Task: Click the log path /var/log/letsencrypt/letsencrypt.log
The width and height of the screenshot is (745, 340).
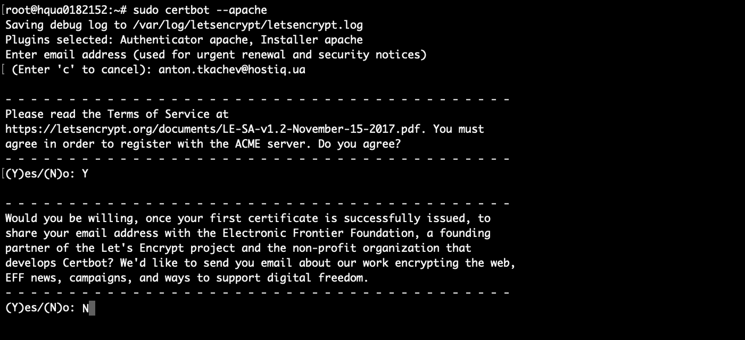Action: (248, 25)
